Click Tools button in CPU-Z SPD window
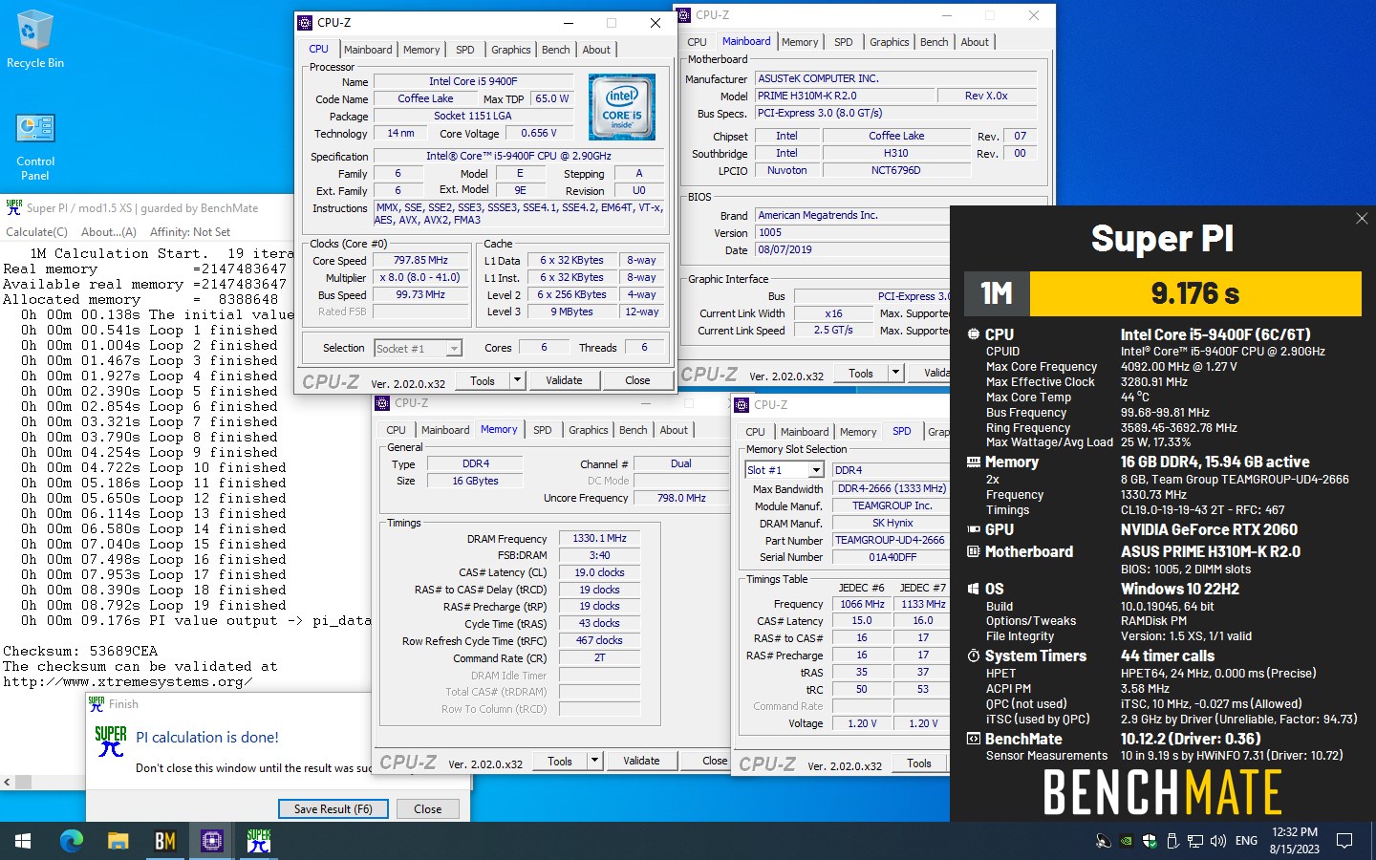 [919, 763]
